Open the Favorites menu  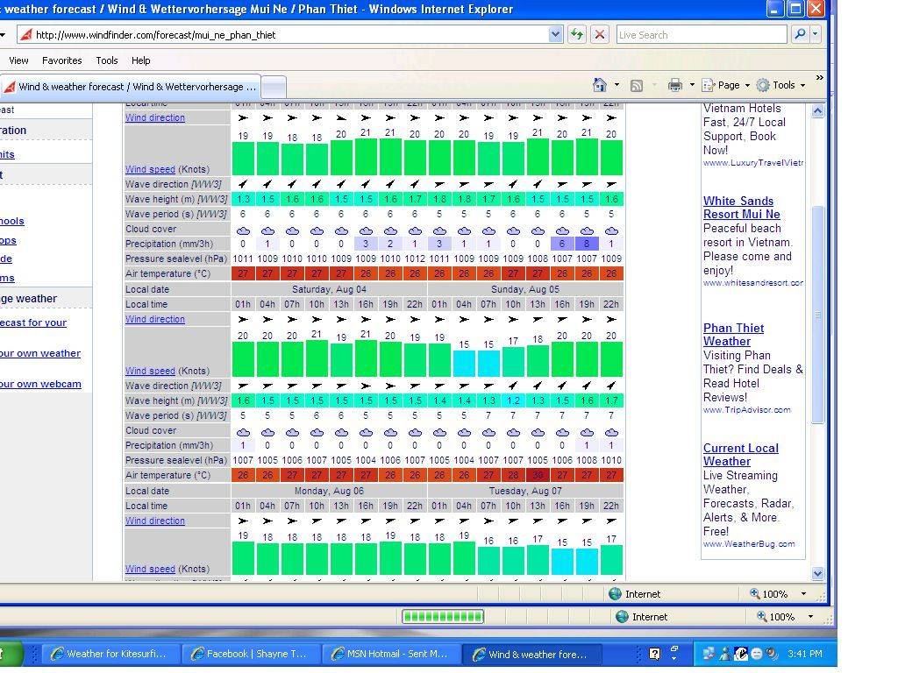(62, 60)
